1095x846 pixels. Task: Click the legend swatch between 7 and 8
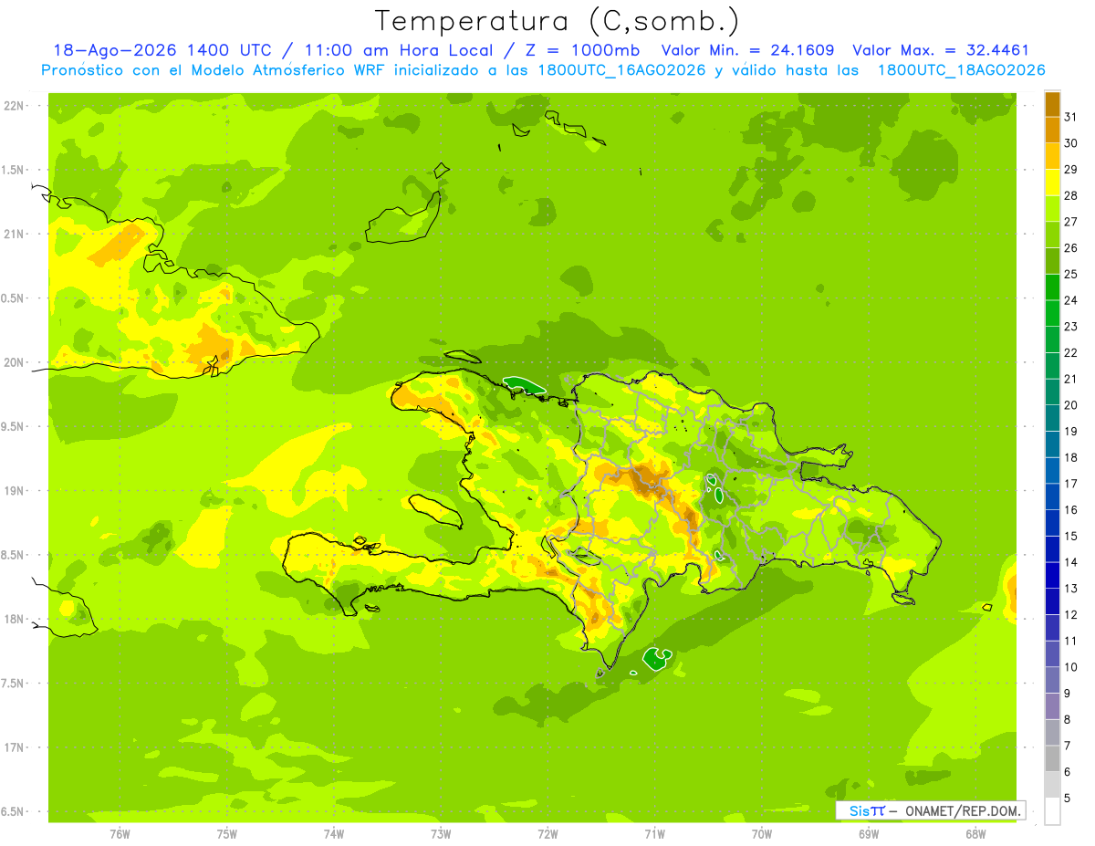pos(1052,733)
